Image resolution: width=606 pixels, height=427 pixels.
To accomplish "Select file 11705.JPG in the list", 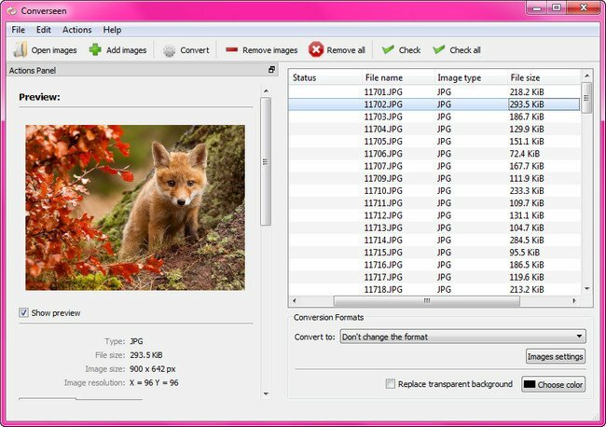I will pos(383,142).
